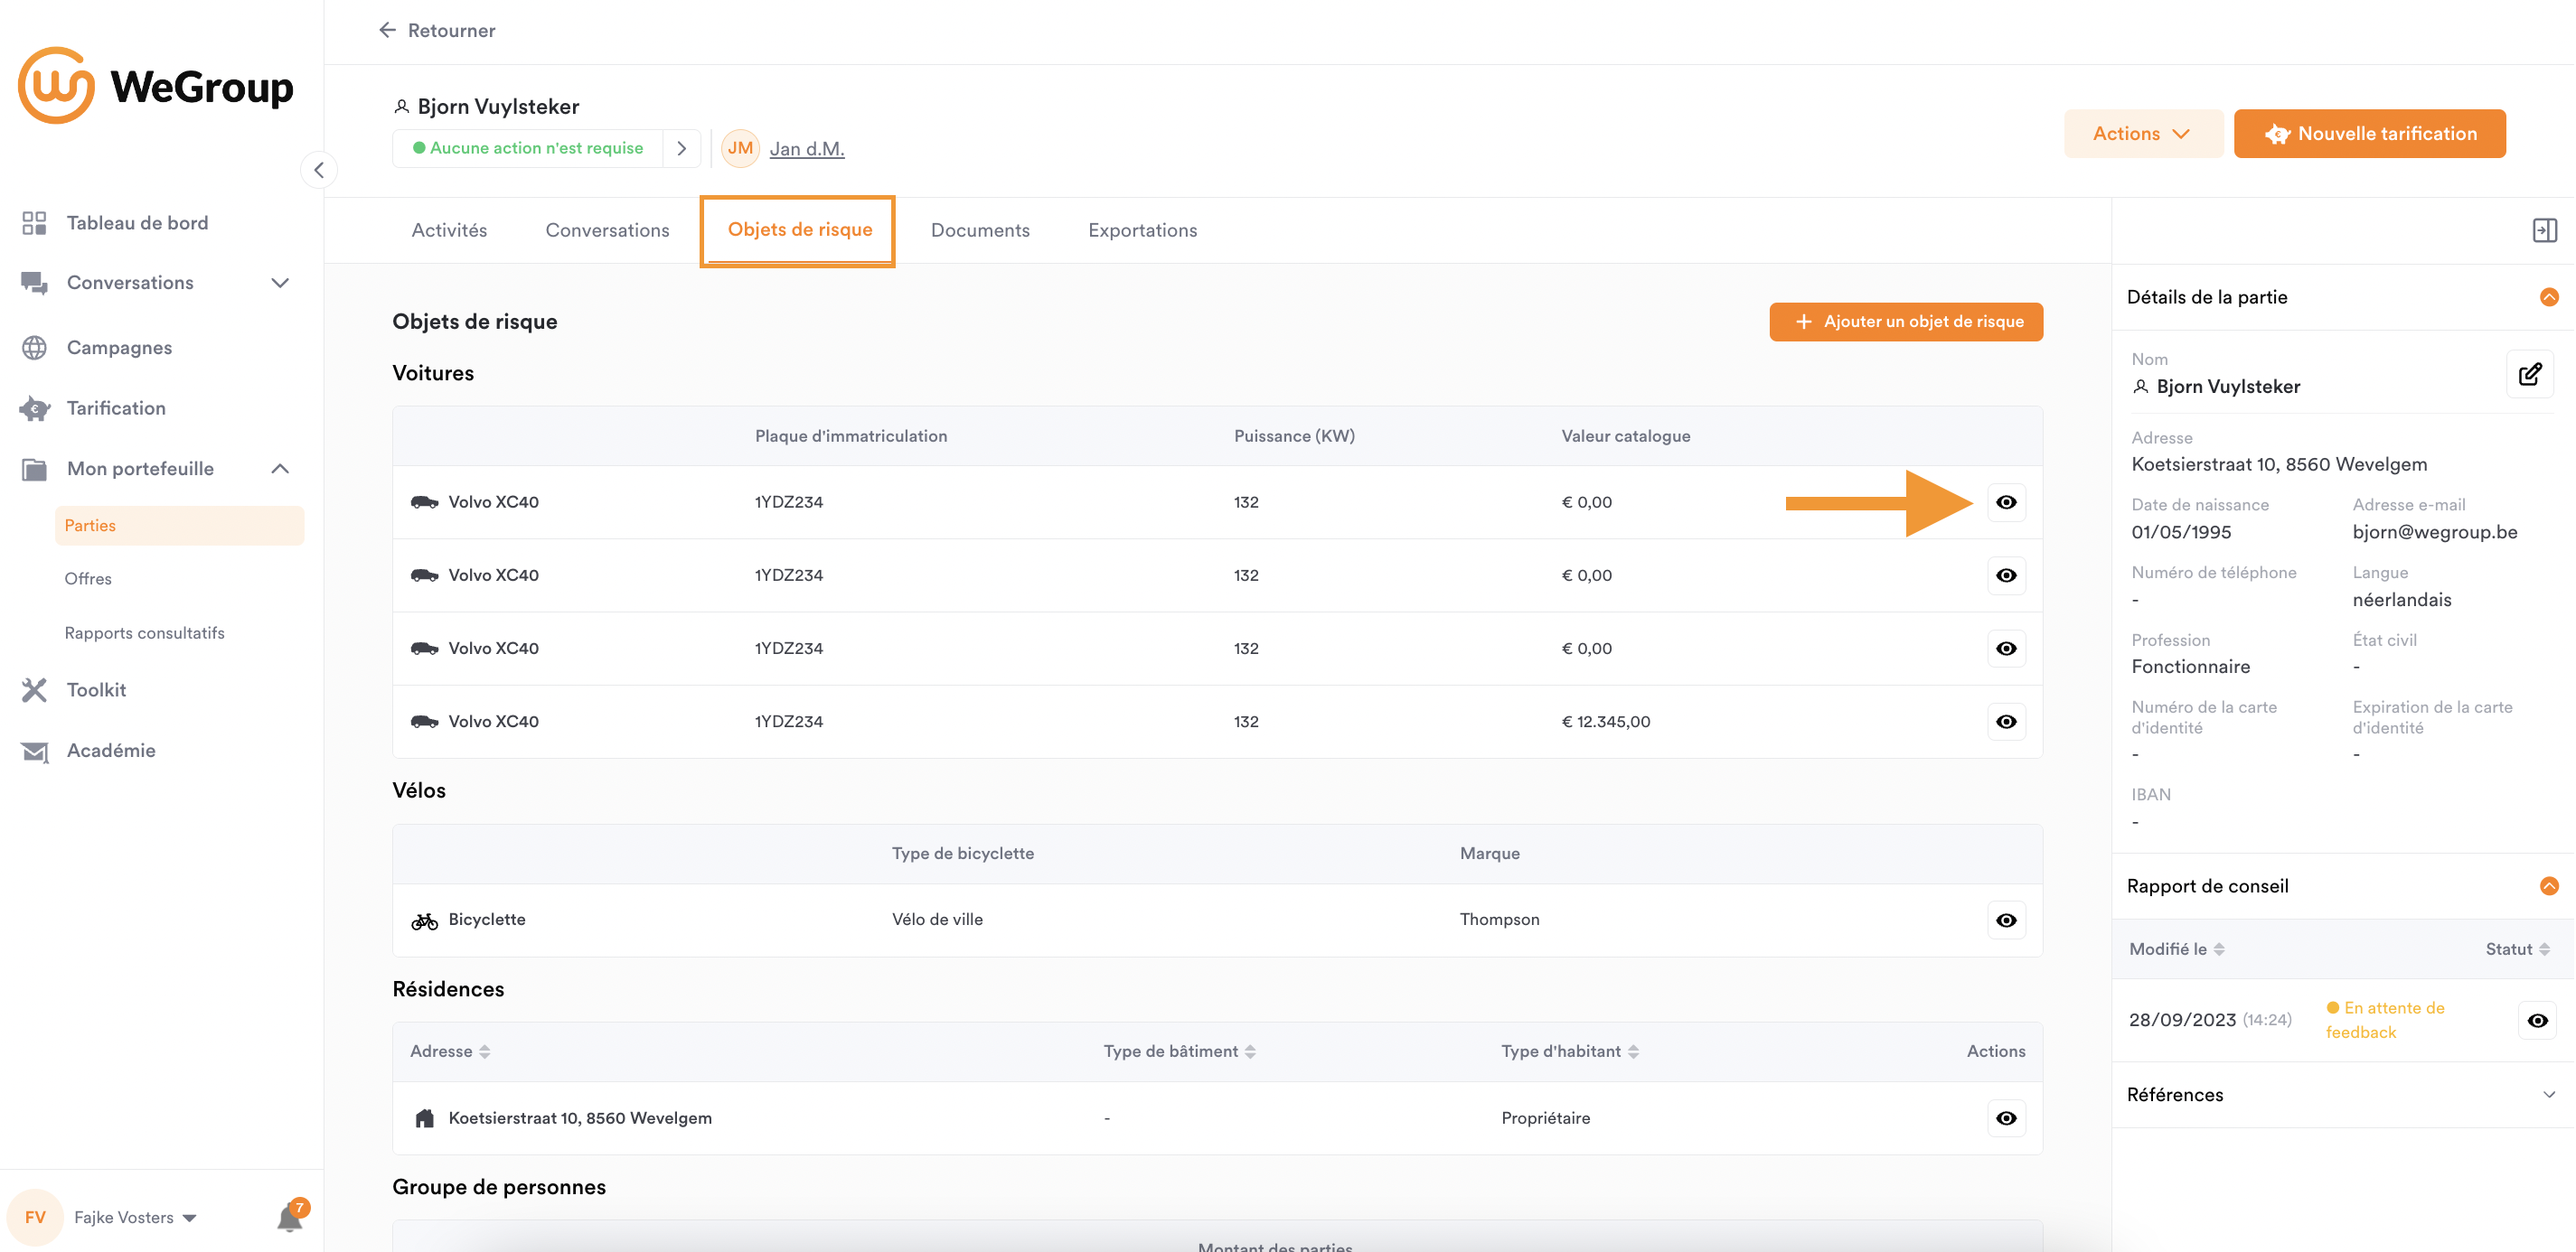The image size is (2576, 1252).
Task: Open Parties in the sidebar
Action: click(180, 526)
